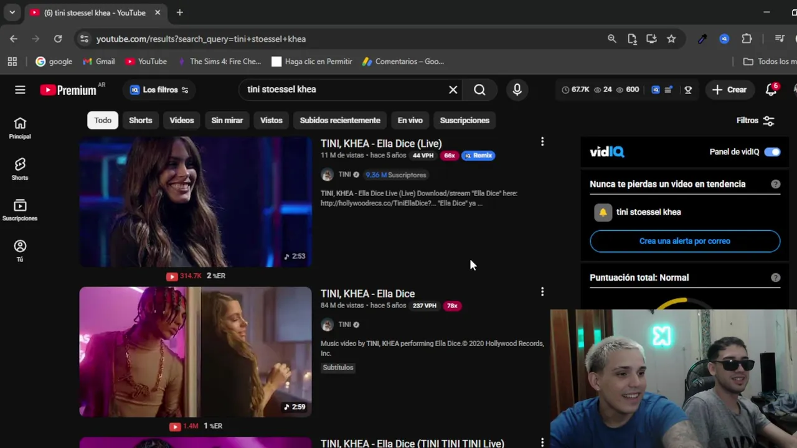Click Crea una alerta por correo
Screen dimensions: 797x448
pyautogui.click(x=685, y=241)
